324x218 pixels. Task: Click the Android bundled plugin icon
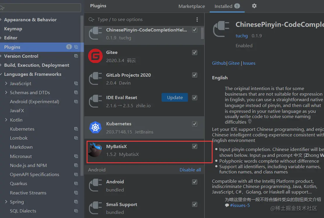[95, 185]
